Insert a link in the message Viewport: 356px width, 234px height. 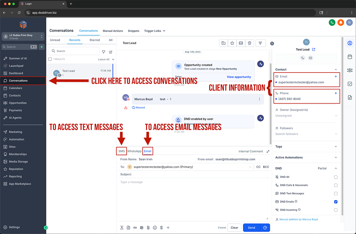[x=135, y=227]
